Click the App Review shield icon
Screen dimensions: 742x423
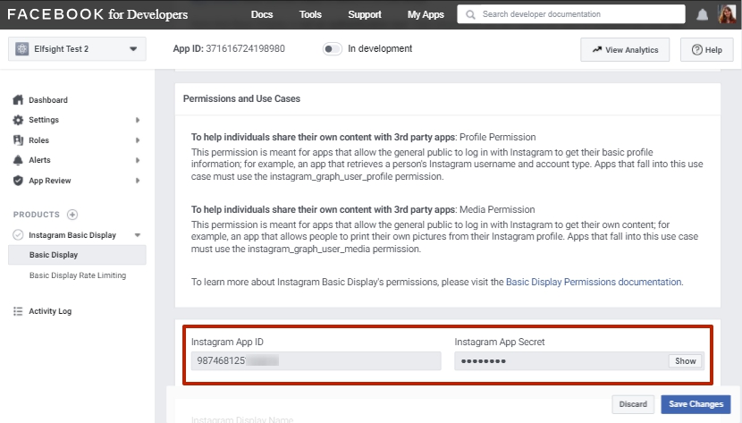[18, 181]
